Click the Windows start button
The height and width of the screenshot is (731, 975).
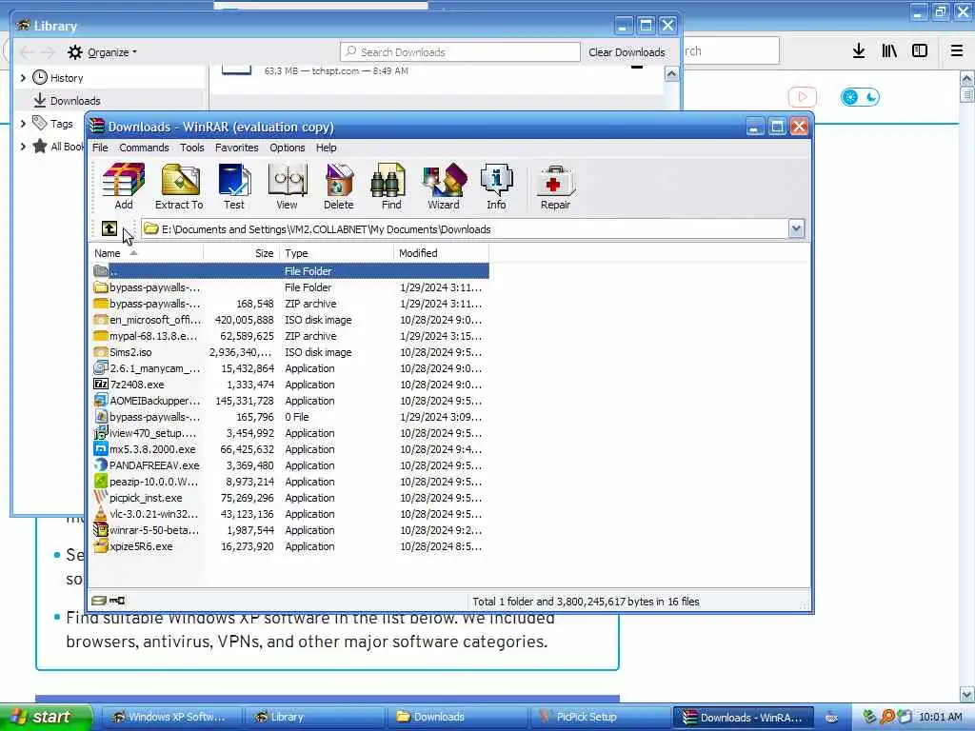coord(46,717)
